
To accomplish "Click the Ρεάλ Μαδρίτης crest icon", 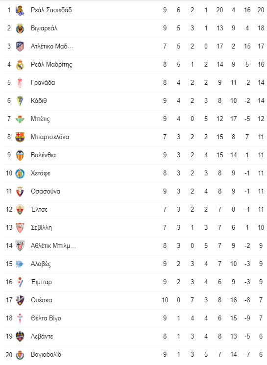I will [20, 65].
